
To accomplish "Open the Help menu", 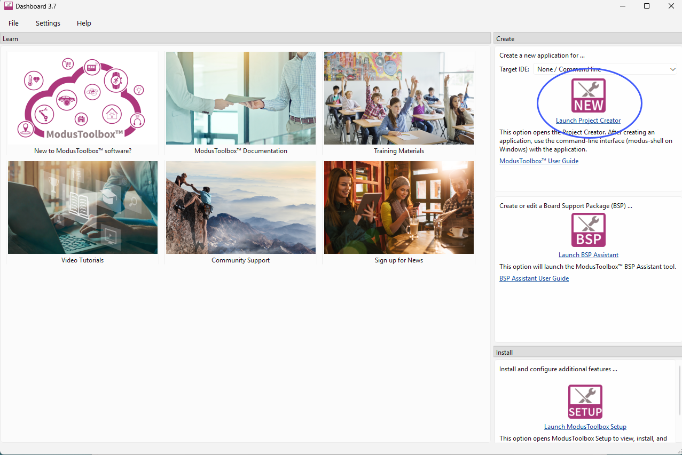I will [x=84, y=23].
